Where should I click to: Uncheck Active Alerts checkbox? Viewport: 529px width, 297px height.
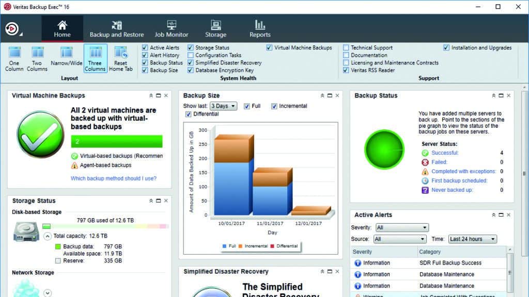tap(145, 48)
